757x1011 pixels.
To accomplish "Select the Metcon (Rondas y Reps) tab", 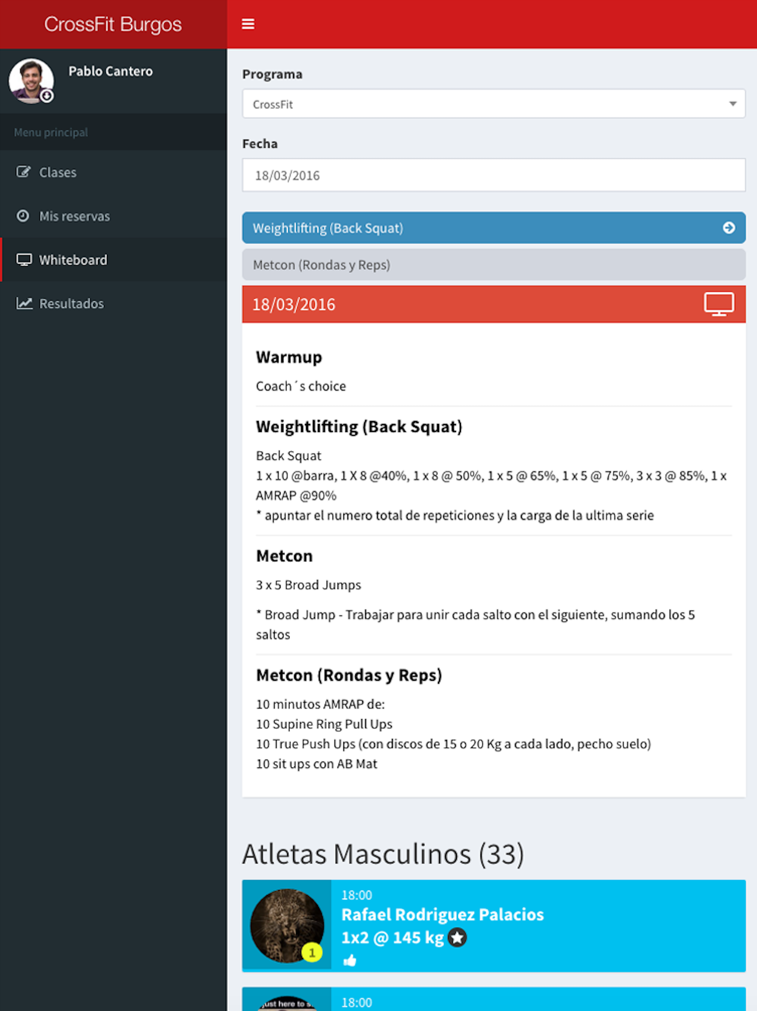I will (x=493, y=265).
